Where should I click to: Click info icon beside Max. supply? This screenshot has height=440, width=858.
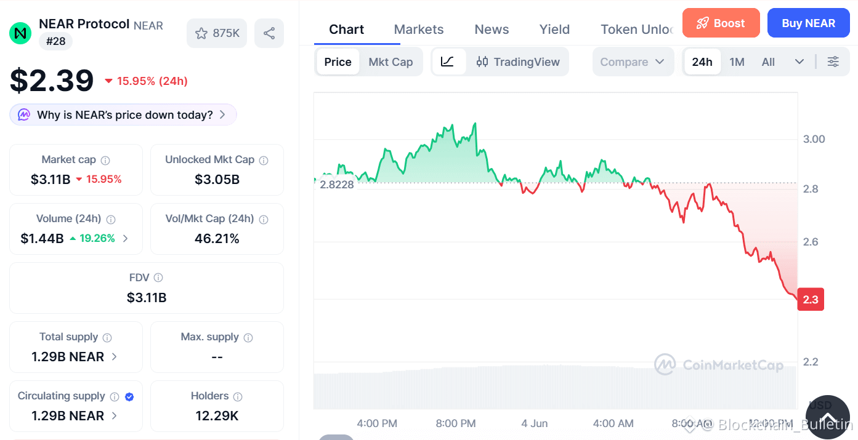pyautogui.click(x=248, y=337)
